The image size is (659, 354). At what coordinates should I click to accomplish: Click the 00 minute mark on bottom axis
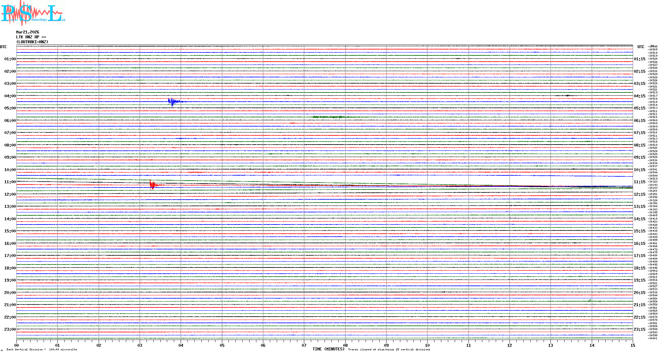(17, 345)
